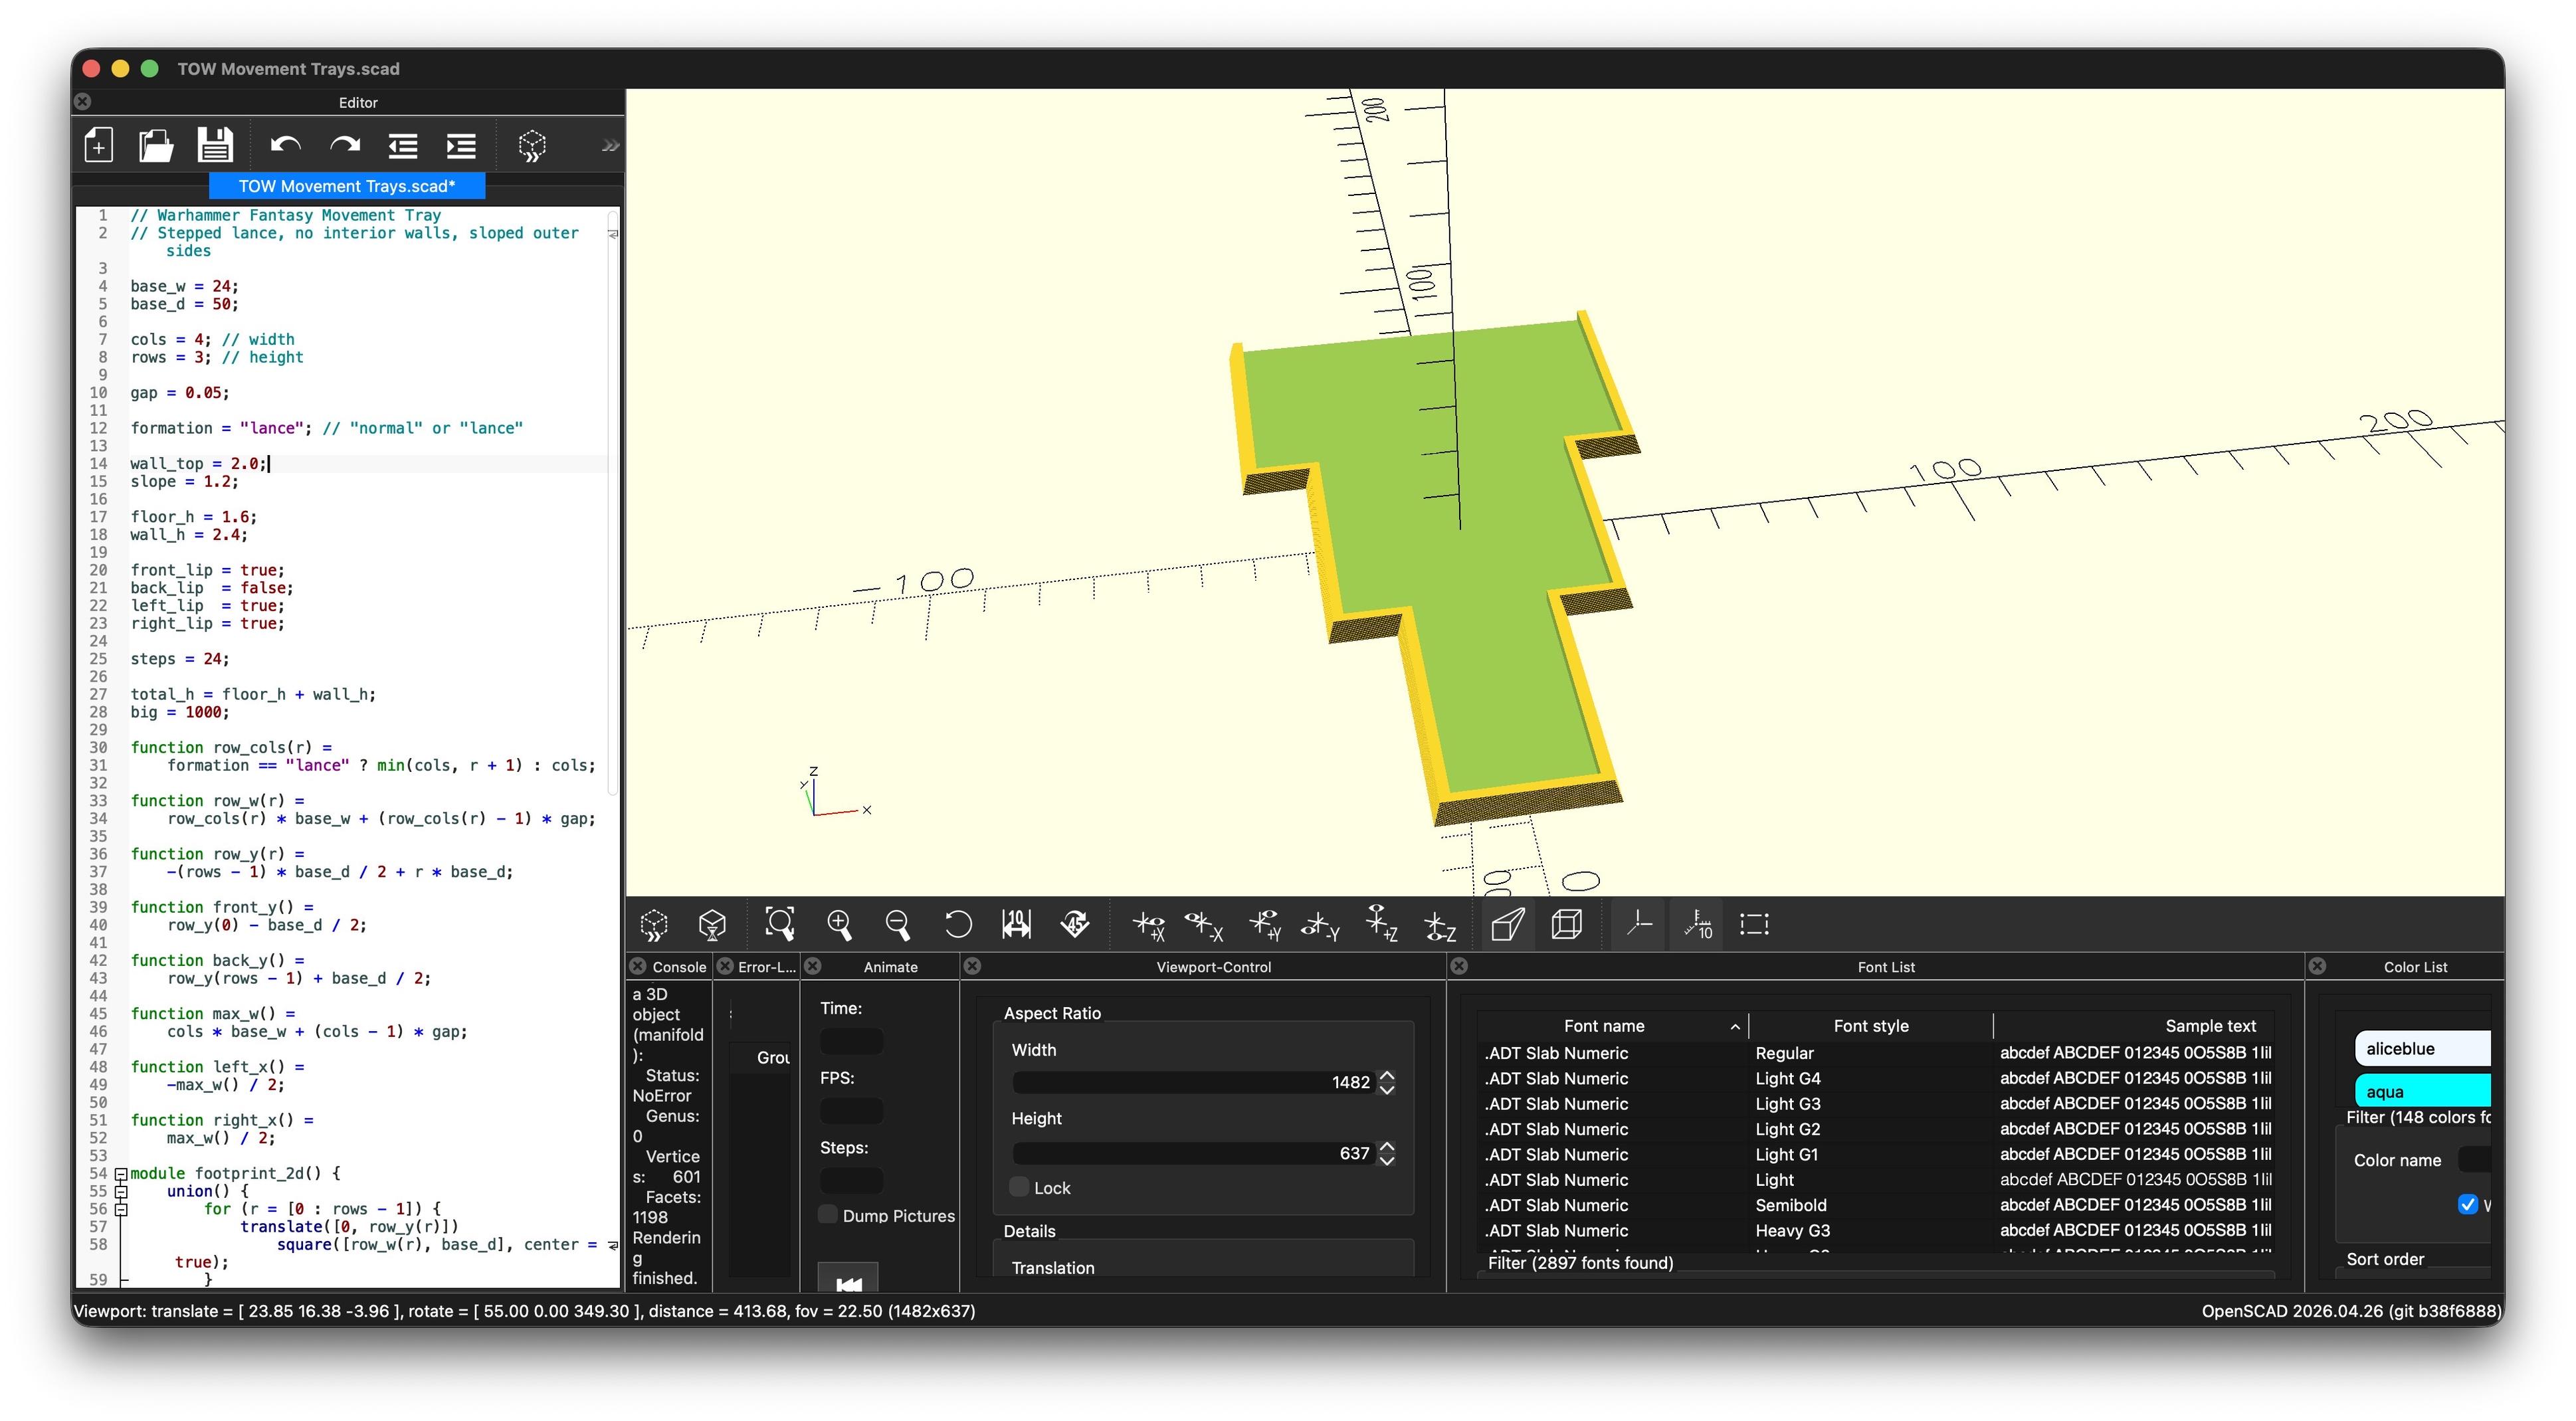Select the aqua color swatch
This screenshot has width=2576, height=1421.
click(x=2422, y=1091)
